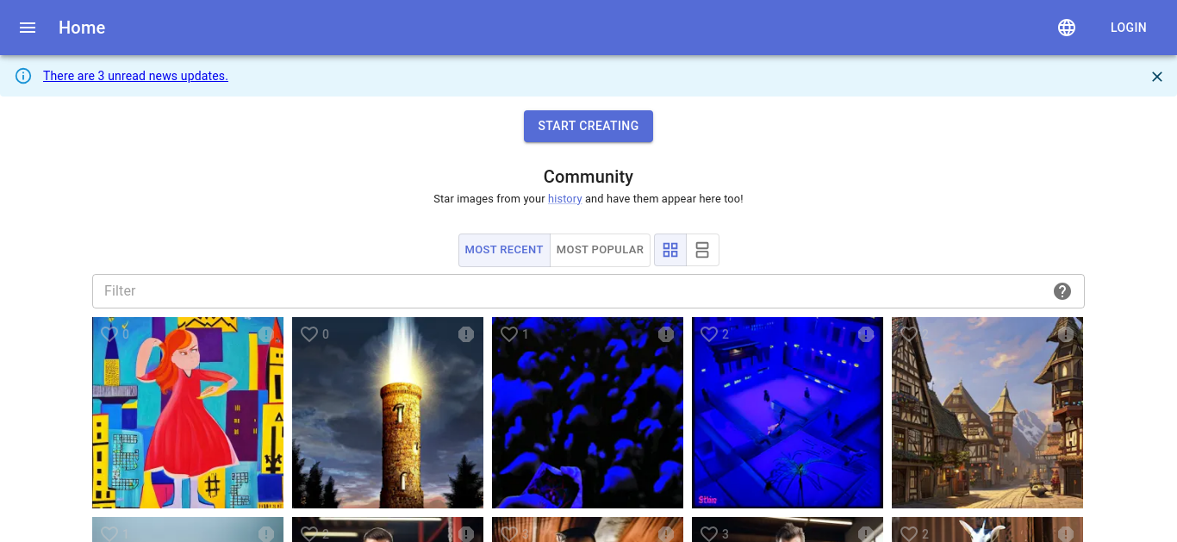Viewport: 1177px width, 542px height.
Task: Open the filter help question-mark icon
Action: pyautogui.click(x=1062, y=291)
